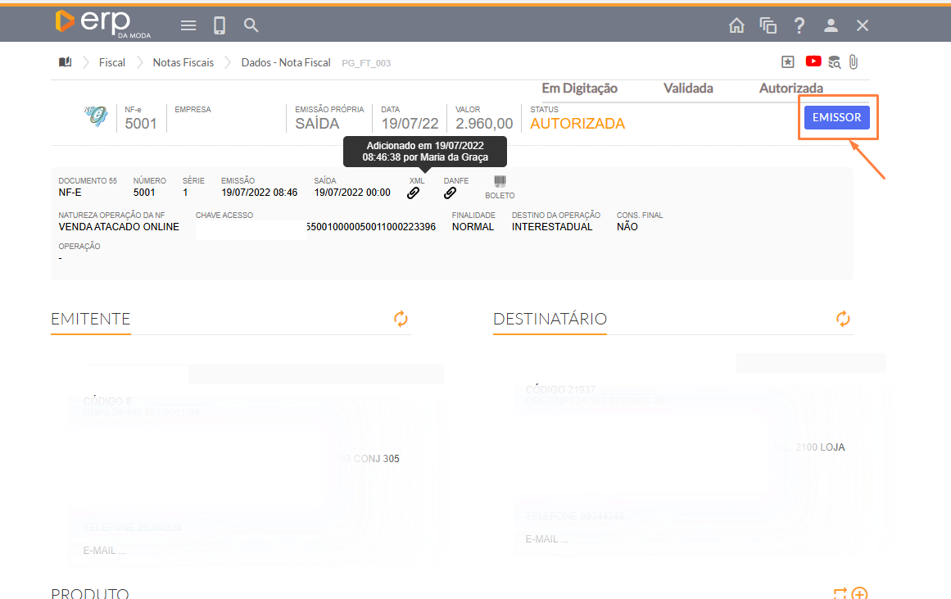Click the Boleto barcode icon
Viewport: 951px width, 599px height.
click(500, 182)
